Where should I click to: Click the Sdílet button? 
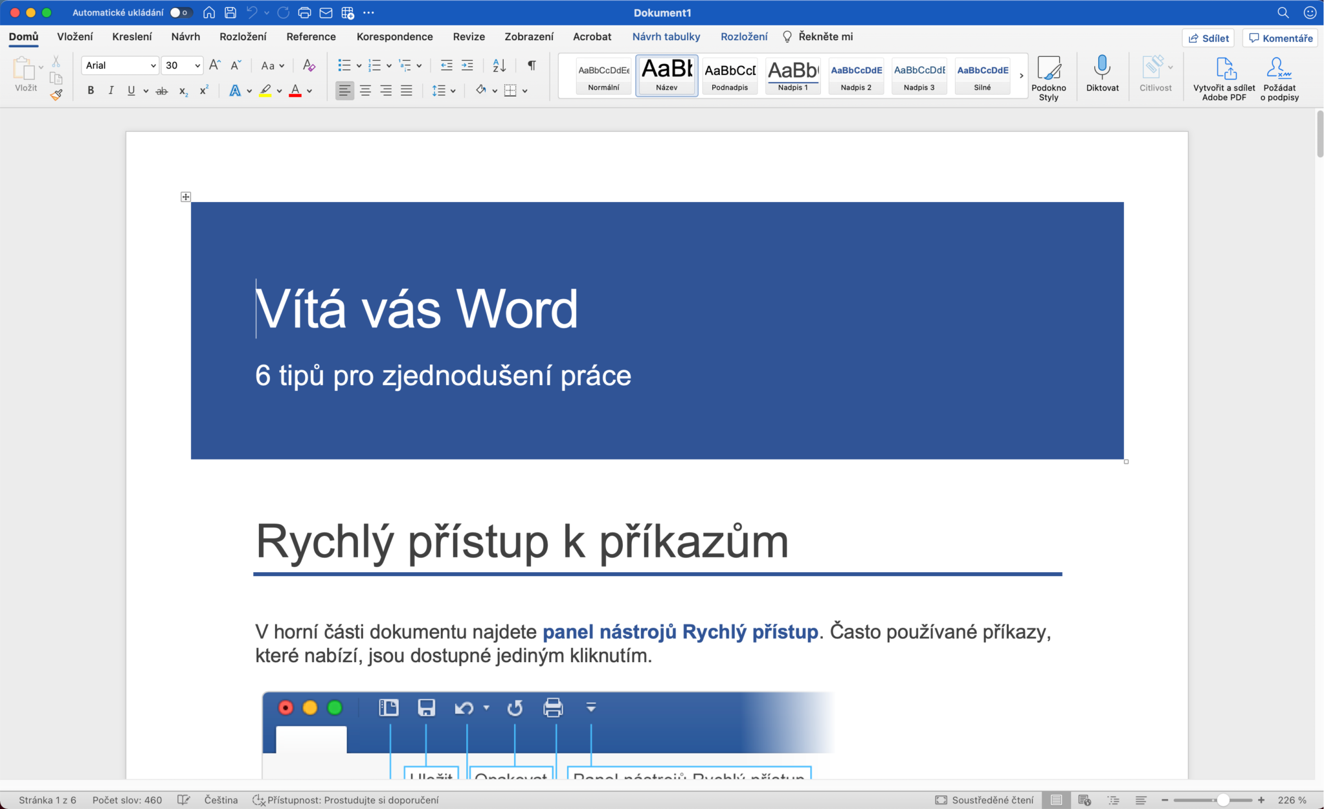click(1209, 38)
